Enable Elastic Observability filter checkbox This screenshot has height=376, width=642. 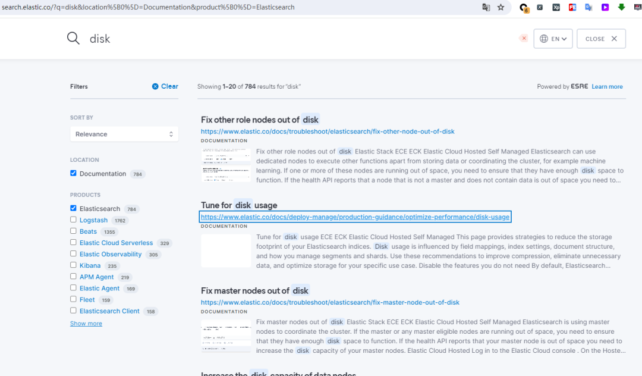click(73, 253)
